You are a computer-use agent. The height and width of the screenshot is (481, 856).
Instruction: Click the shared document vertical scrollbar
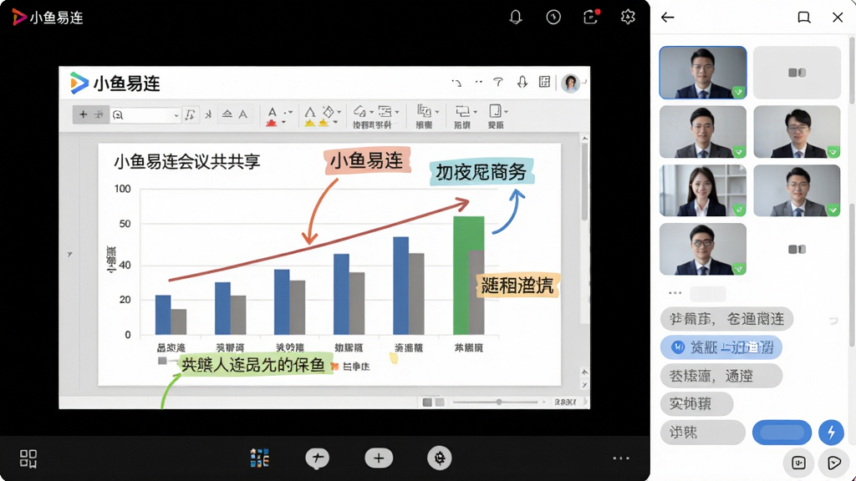click(x=584, y=180)
